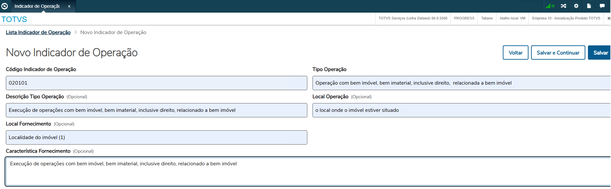
Task: Click the TOTVS circular logo icon
Action: coord(5,6)
